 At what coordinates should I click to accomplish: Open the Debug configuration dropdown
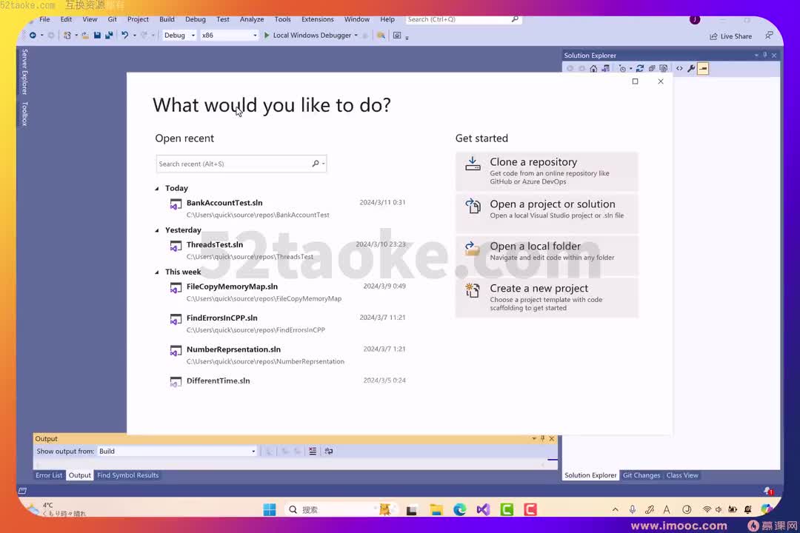click(179, 36)
